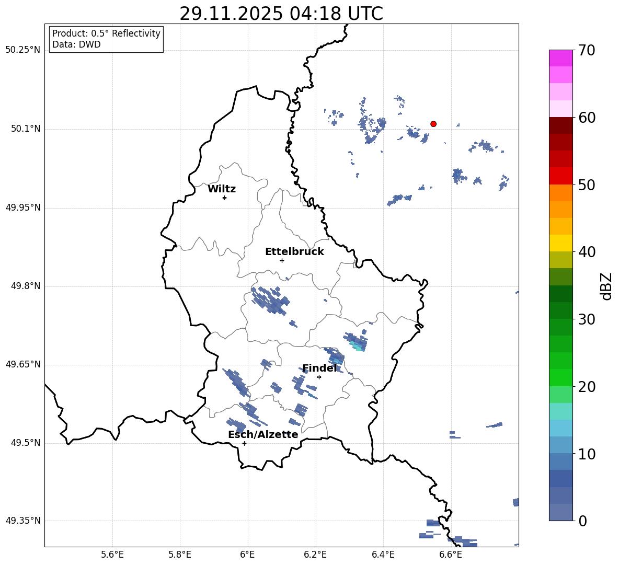
Task: Click the red dot marker on the map
Action: [x=433, y=124]
